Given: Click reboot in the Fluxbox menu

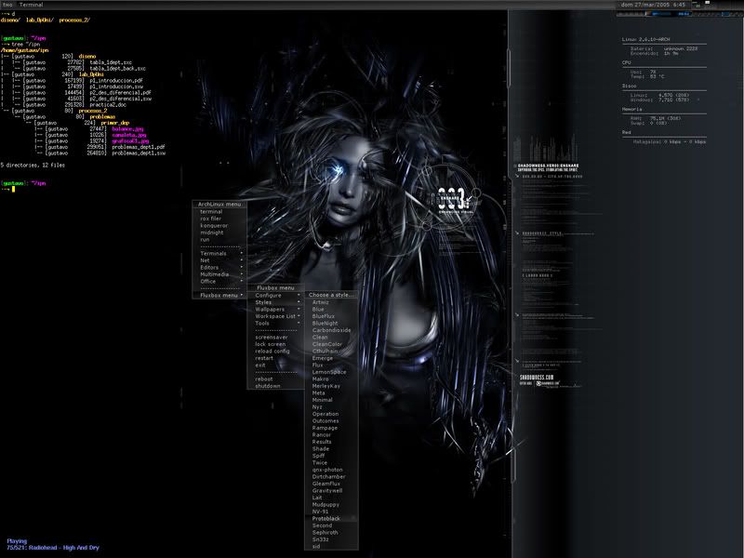Looking at the screenshot, I should coord(265,379).
